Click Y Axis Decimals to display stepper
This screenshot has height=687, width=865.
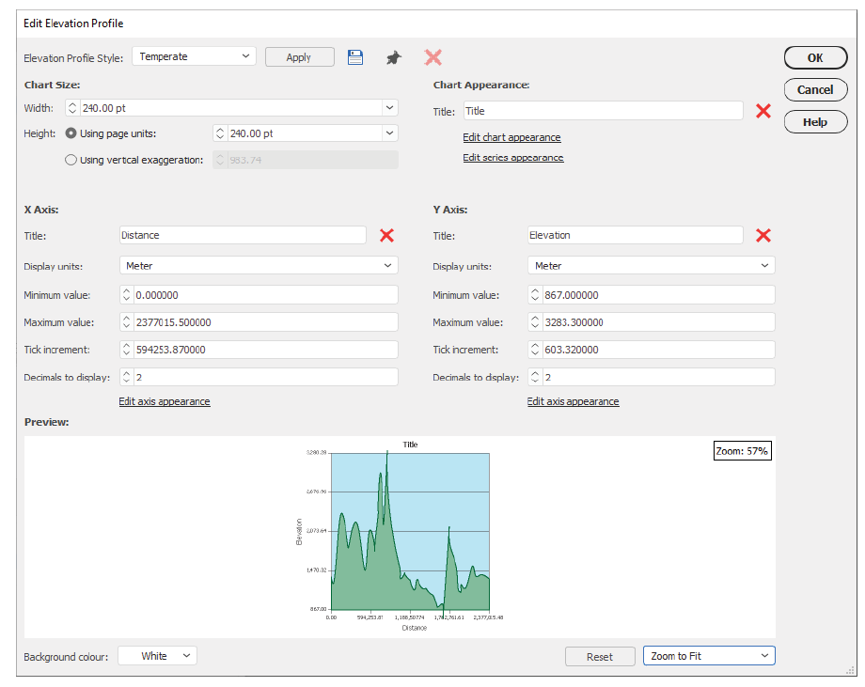tap(535, 377)
